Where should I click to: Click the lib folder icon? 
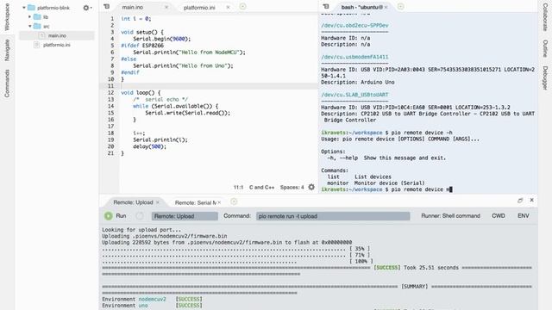click(x=37, y=16)
